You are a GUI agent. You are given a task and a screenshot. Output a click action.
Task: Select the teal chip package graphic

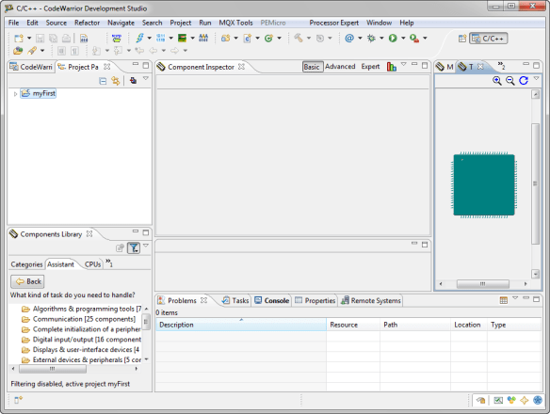484,184
